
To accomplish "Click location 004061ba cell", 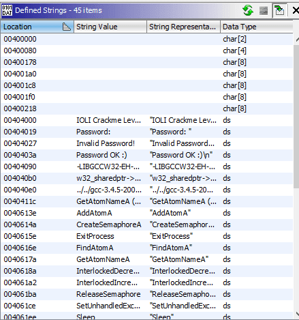I will tap(20, 294).
